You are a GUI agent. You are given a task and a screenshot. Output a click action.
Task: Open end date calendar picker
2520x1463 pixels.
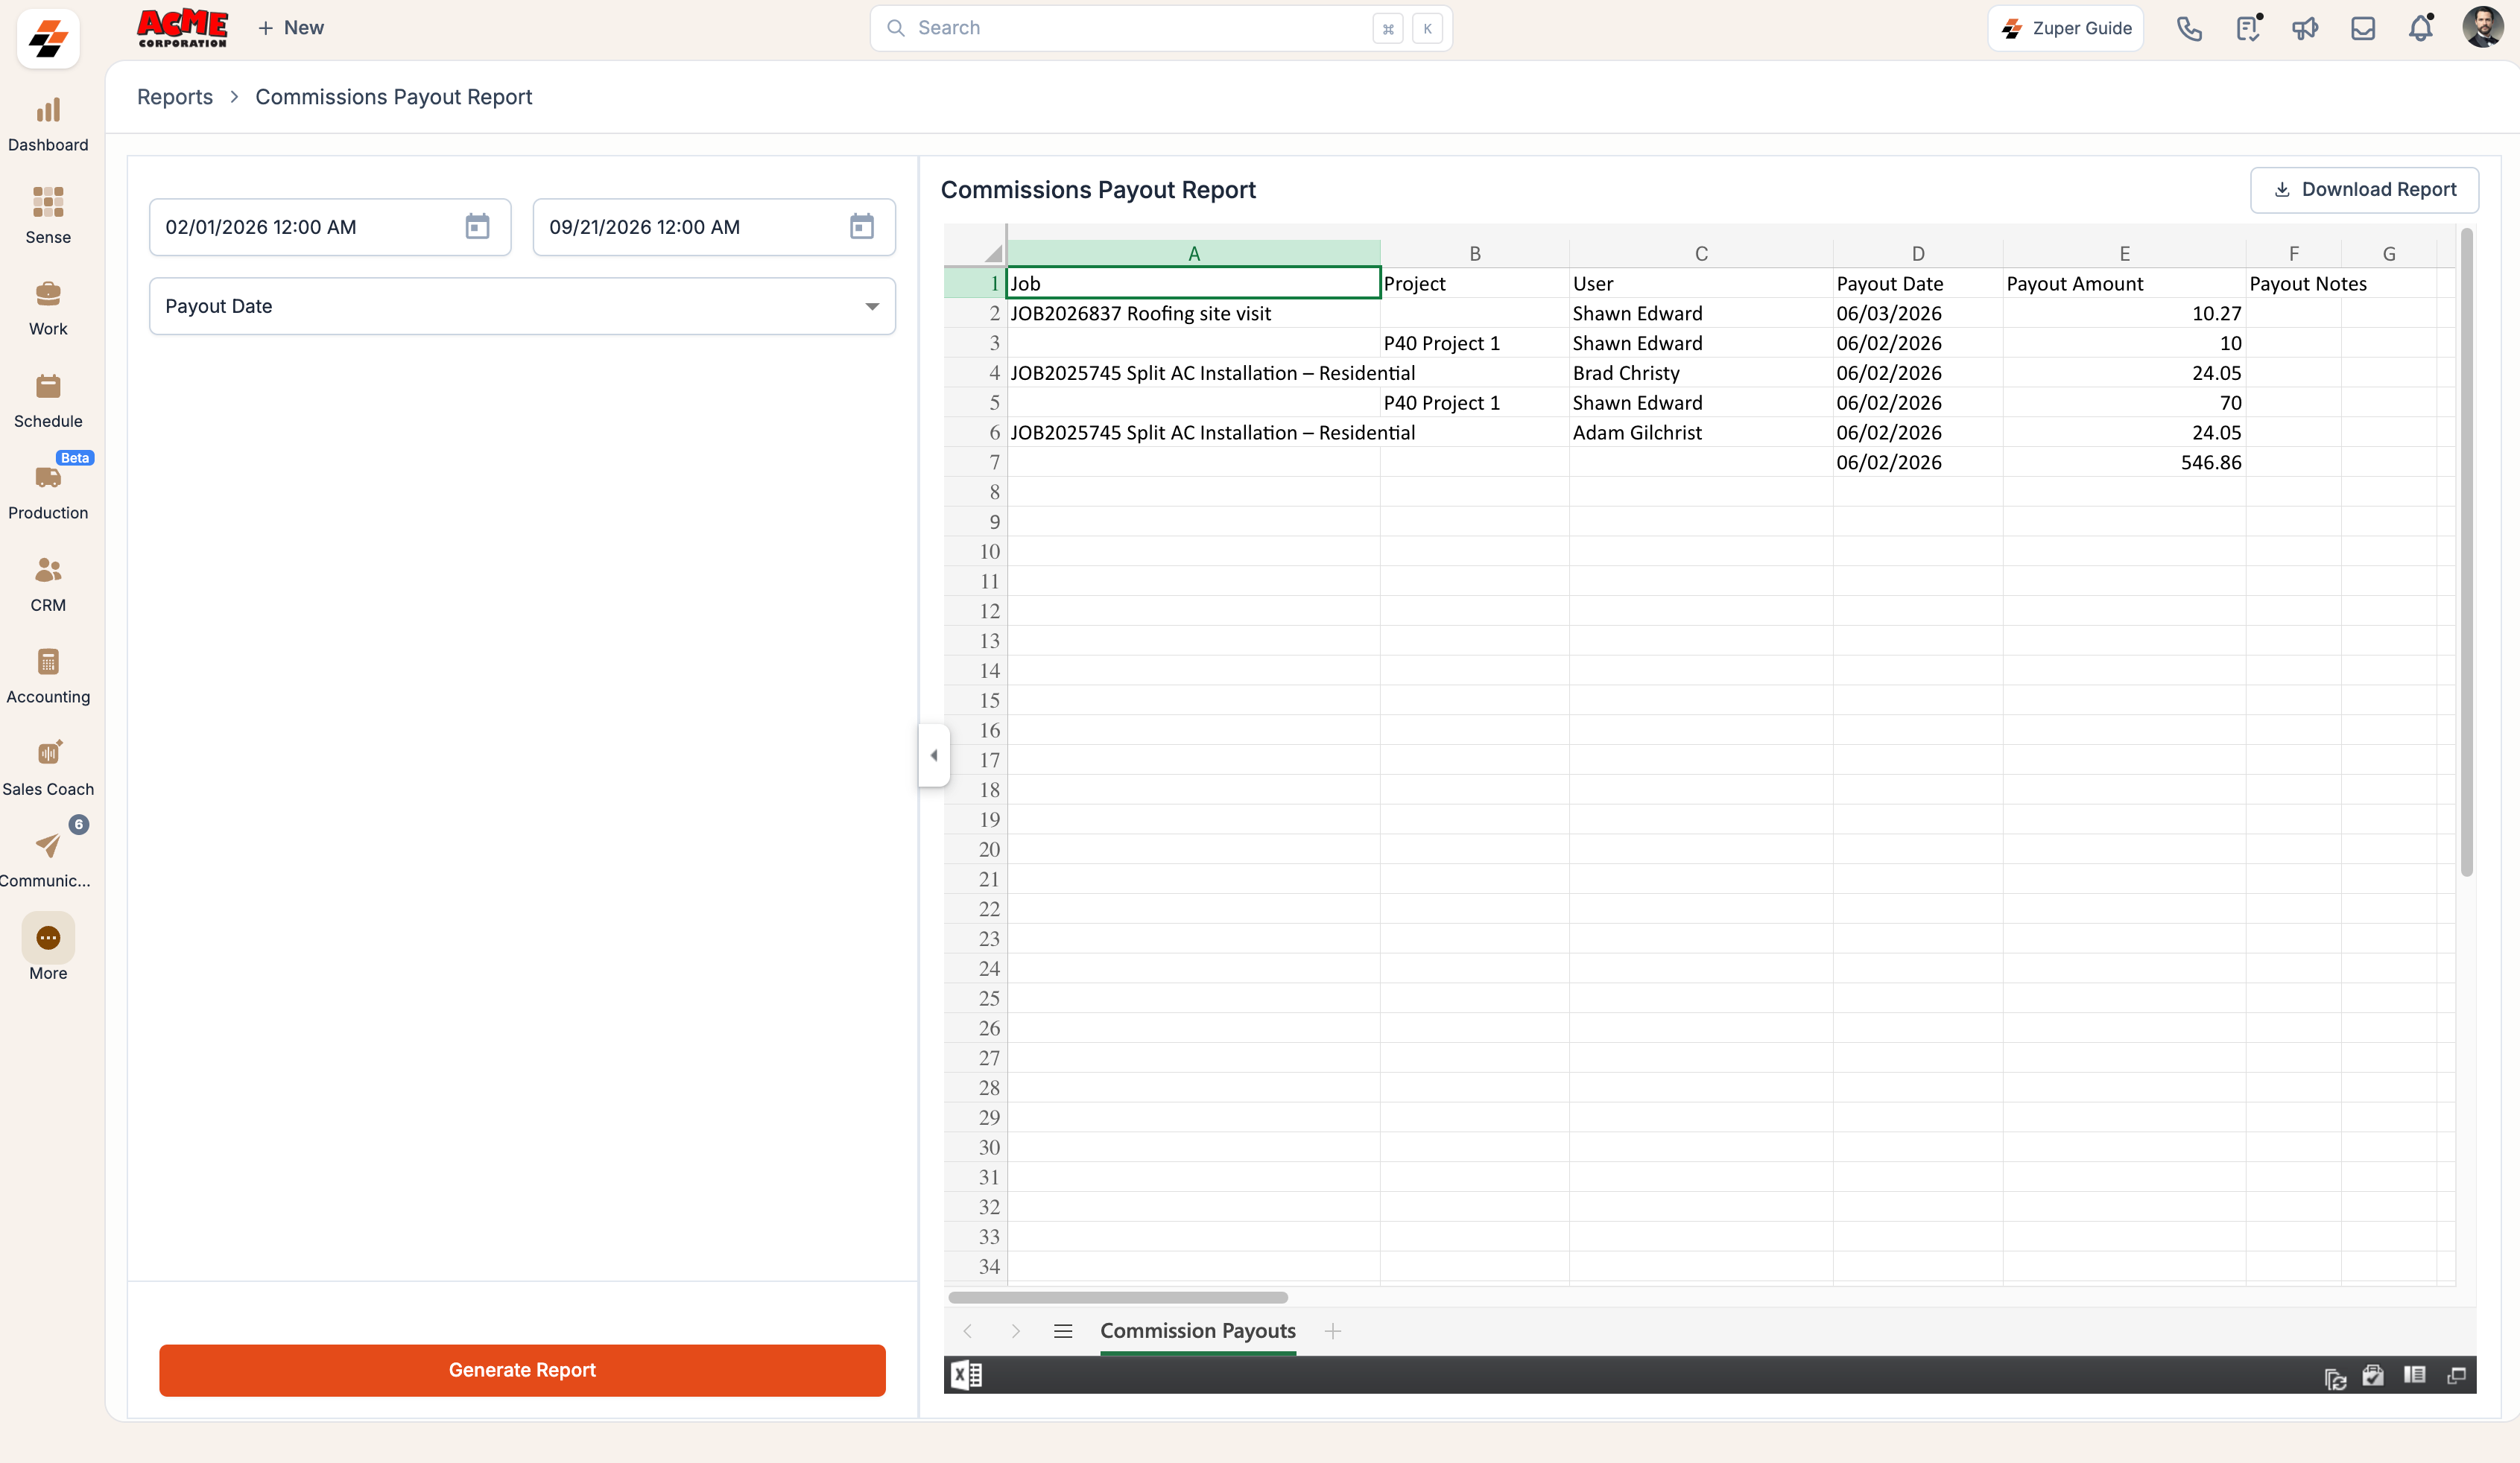pos(861,227)
